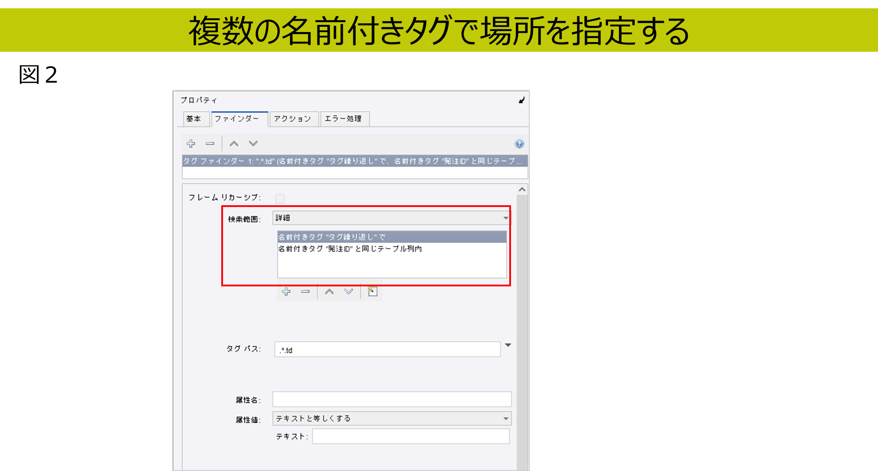Select 名前付きタグ "発注ID" list row
Image resolution: width=878 pixels, height=471 pixels.
click(x=350, y=249)
